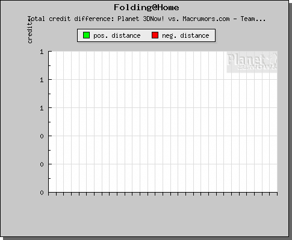The height and width of the screenshot is (240, 292).
Task: Click the chart origin where axes meet
Action: (49, 193)
